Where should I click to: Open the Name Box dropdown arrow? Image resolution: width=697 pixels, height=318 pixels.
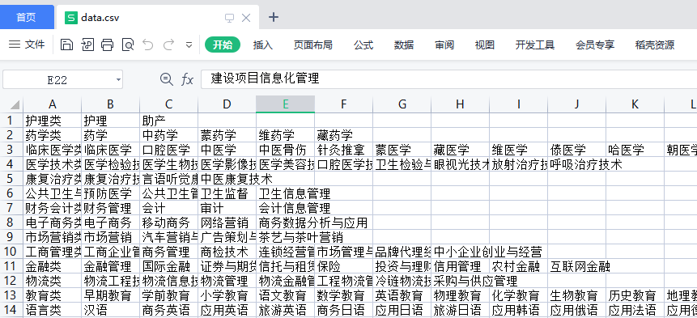(118, 80)
